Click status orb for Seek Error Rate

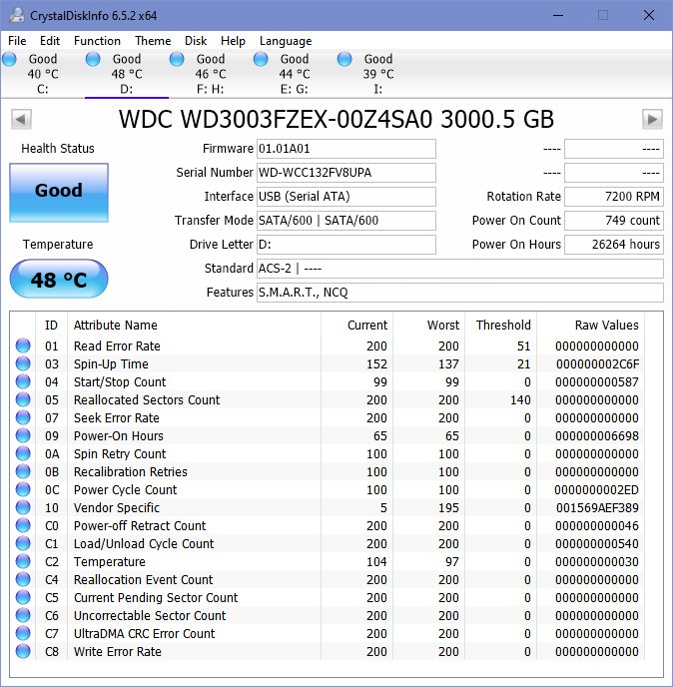coord(23,417)
